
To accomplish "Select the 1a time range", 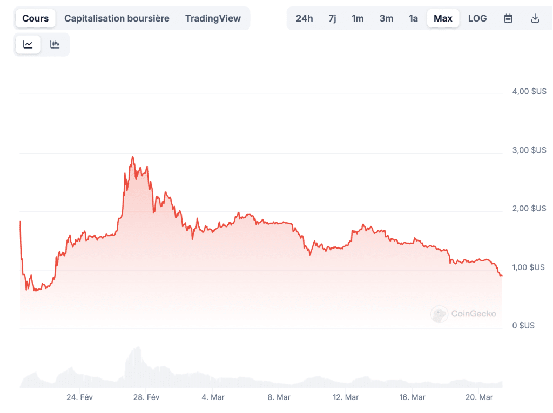I will [x=413, y=18].
